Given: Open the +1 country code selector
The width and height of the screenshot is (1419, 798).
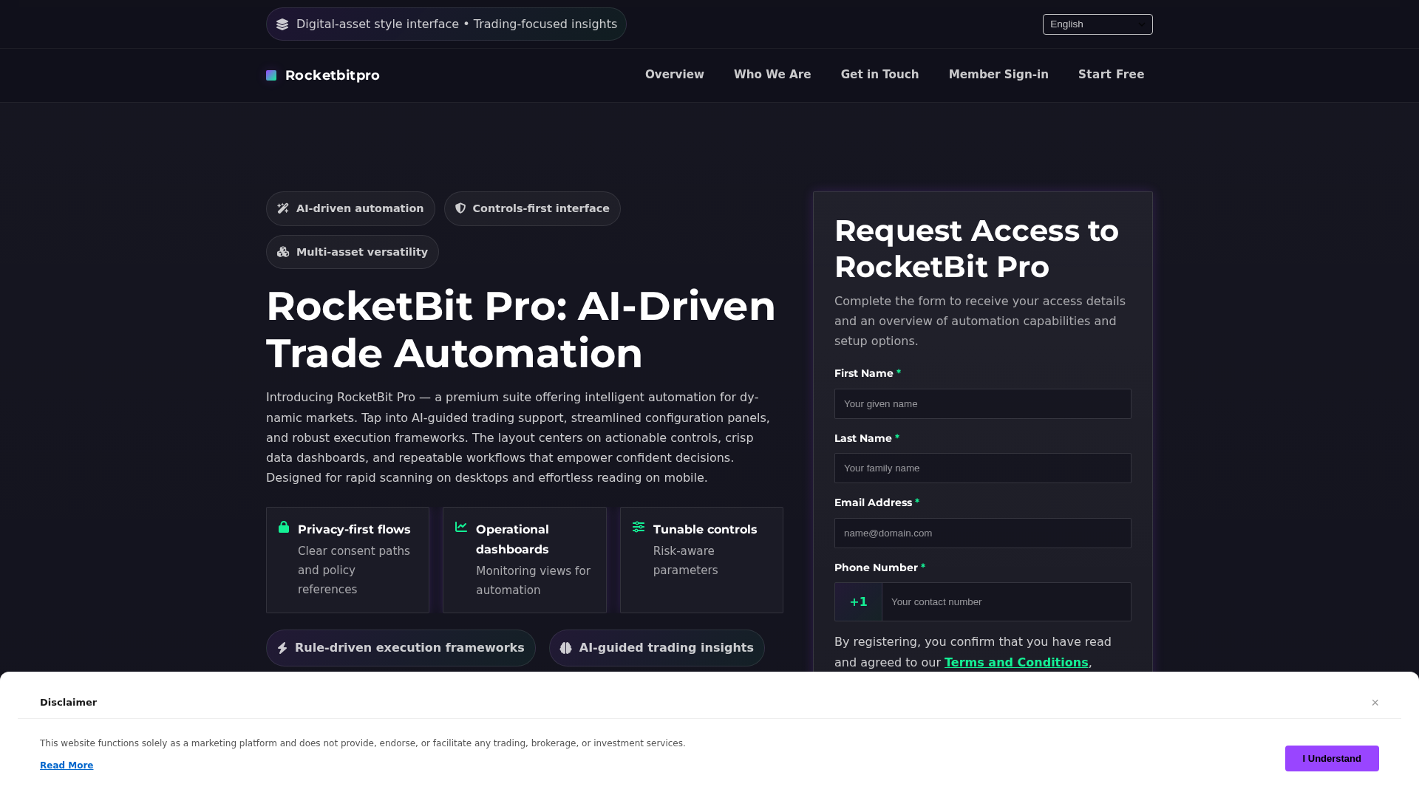Looking at the screenshot, I should click(858, 602).
